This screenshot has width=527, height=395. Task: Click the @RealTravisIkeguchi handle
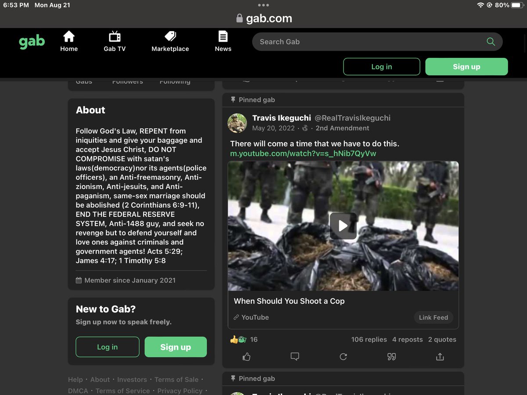(353, 118)
